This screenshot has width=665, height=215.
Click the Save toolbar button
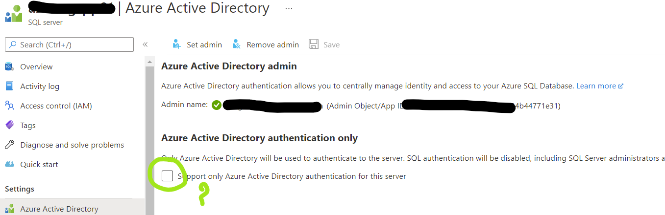point(324,44)
